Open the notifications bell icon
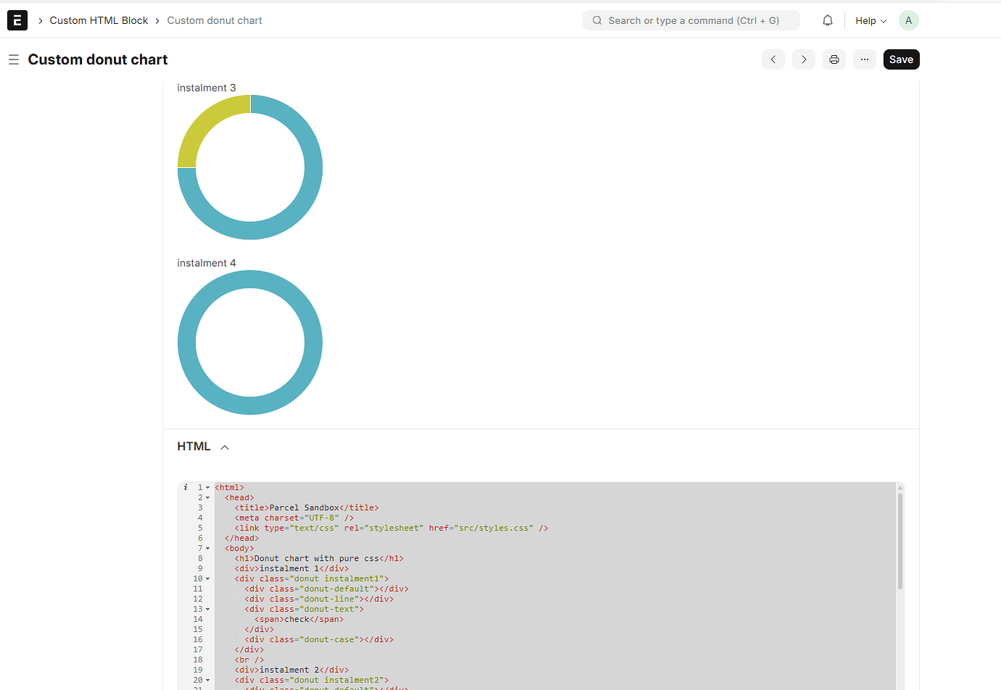The image size is (1001, 690). [827, 20]
